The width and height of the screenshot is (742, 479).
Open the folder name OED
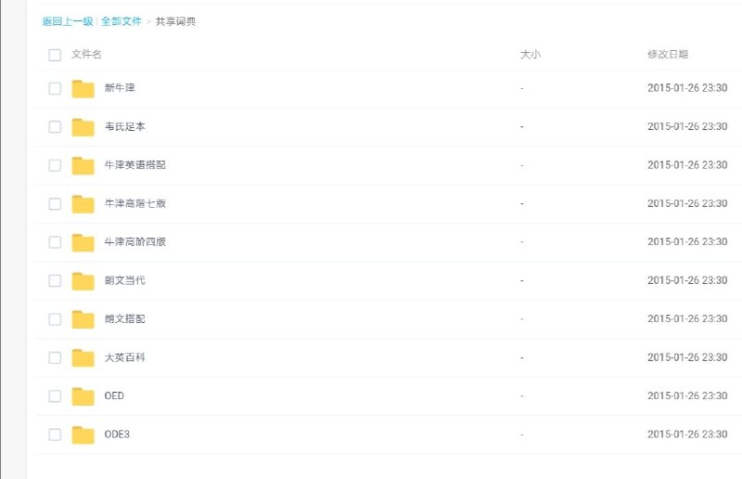click(x=114, y=395)
